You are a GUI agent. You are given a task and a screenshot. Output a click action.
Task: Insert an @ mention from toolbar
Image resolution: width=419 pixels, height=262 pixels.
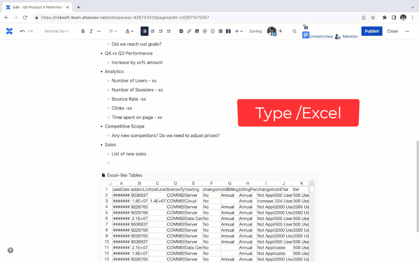[205, 31]
